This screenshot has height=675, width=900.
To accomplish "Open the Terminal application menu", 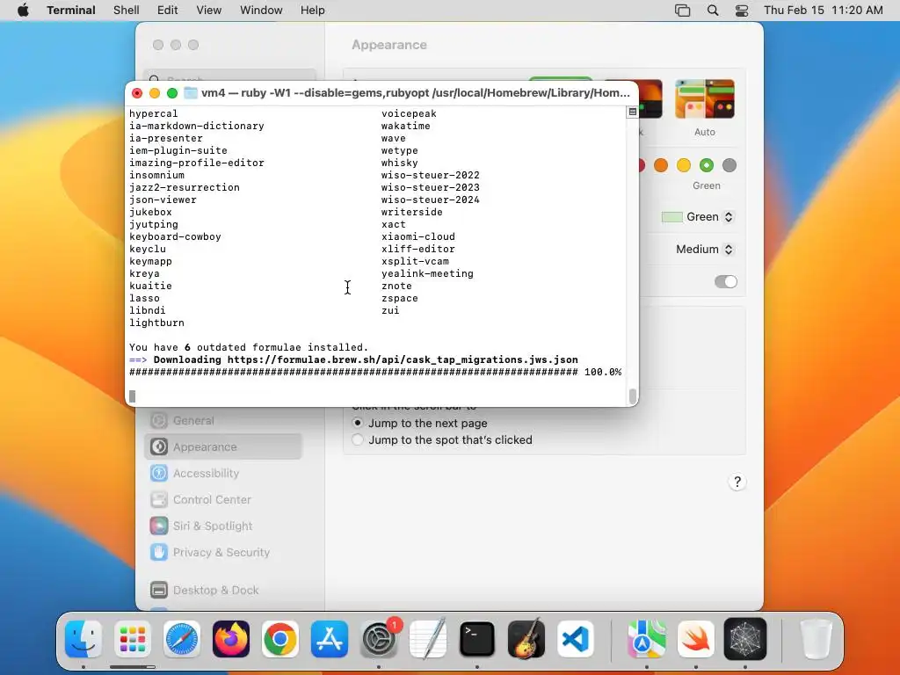I will (x=71, y=11).
